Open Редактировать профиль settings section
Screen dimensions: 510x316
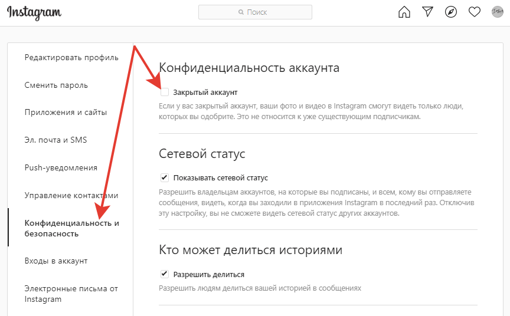point(71,58)
